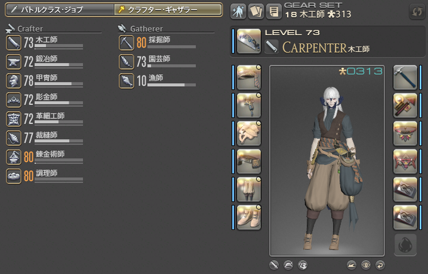Select the 鍛冶師 Blacksmith anvil icon
This screenshot has height=274, width=428.
[14, 62]
